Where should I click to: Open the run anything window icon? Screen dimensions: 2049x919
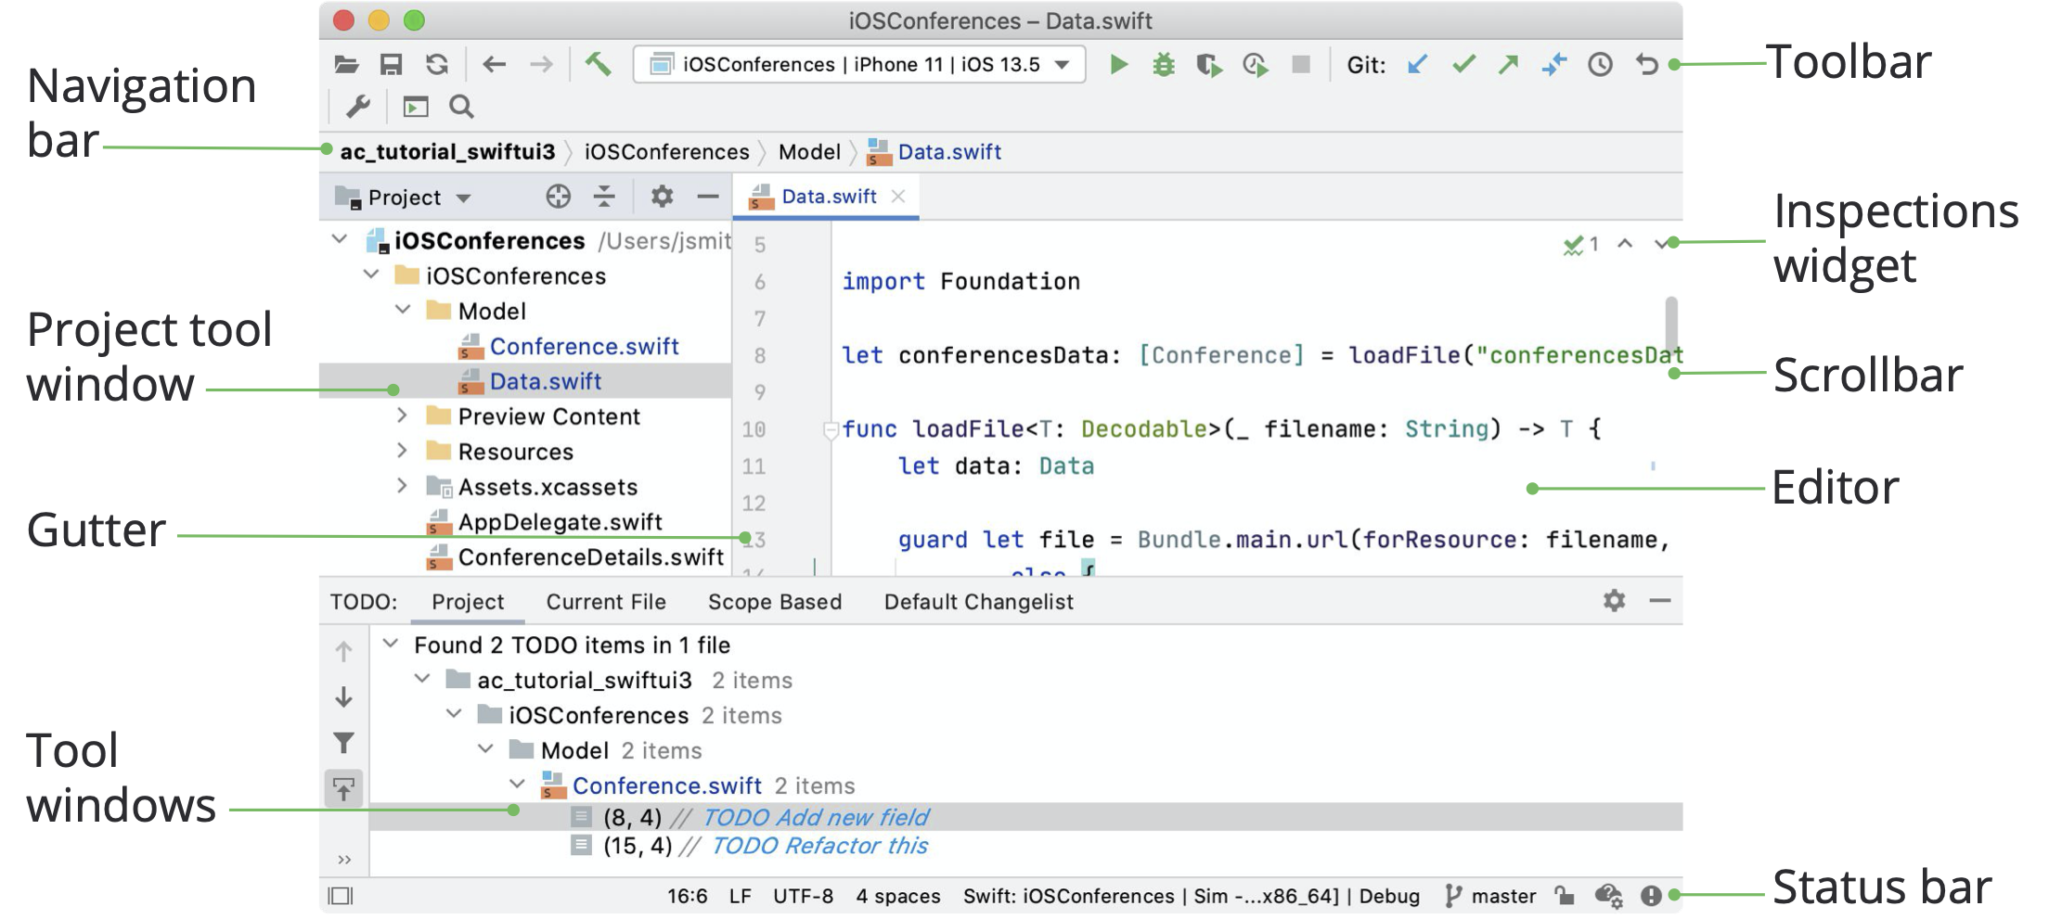coord(415,107)
